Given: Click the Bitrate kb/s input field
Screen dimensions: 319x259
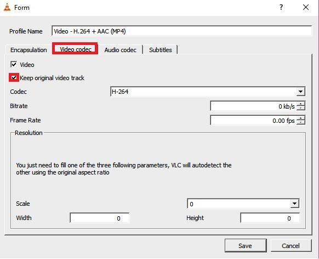Looking at the screenshot, I should tap(253, 106).
